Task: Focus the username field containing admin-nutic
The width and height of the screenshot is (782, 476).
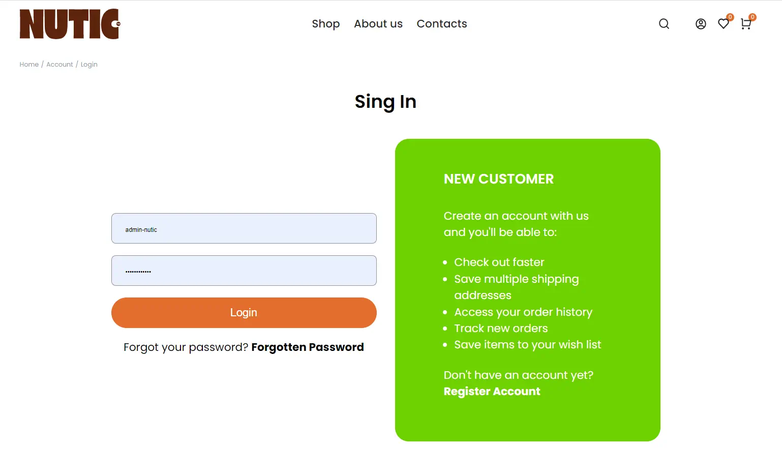Action: coord(244,228)
